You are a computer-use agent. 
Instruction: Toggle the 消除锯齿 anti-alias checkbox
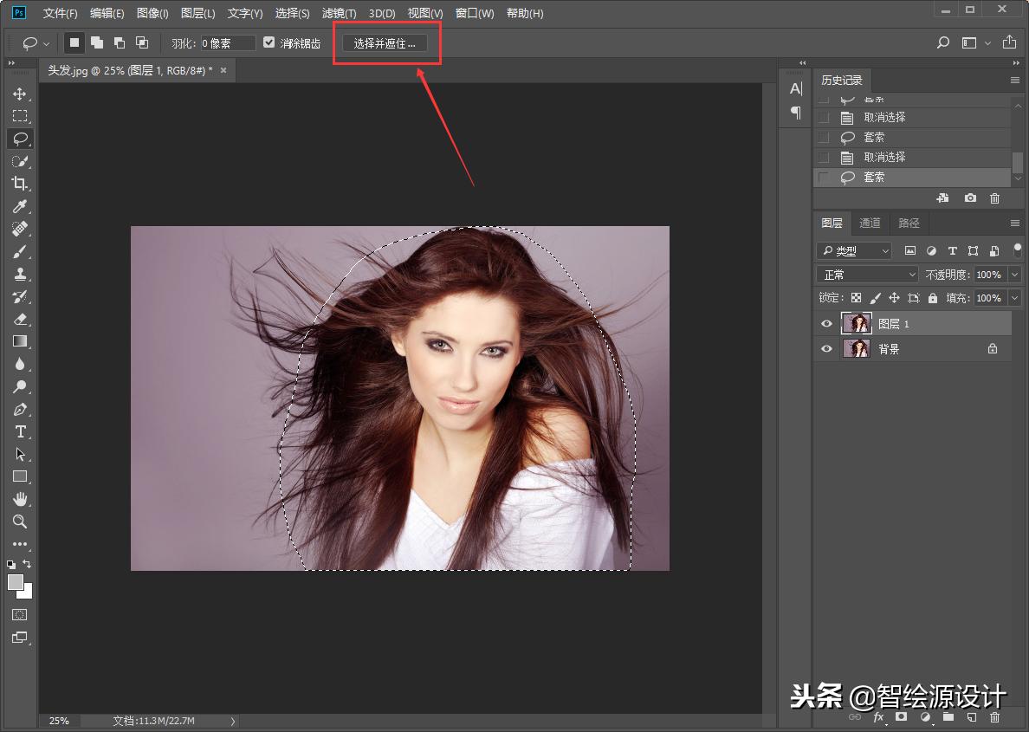pyautogui.click(x=269, y=42)
